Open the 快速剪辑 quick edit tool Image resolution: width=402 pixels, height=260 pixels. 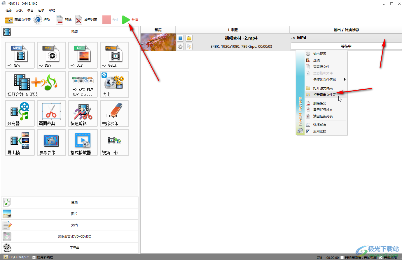83,113
